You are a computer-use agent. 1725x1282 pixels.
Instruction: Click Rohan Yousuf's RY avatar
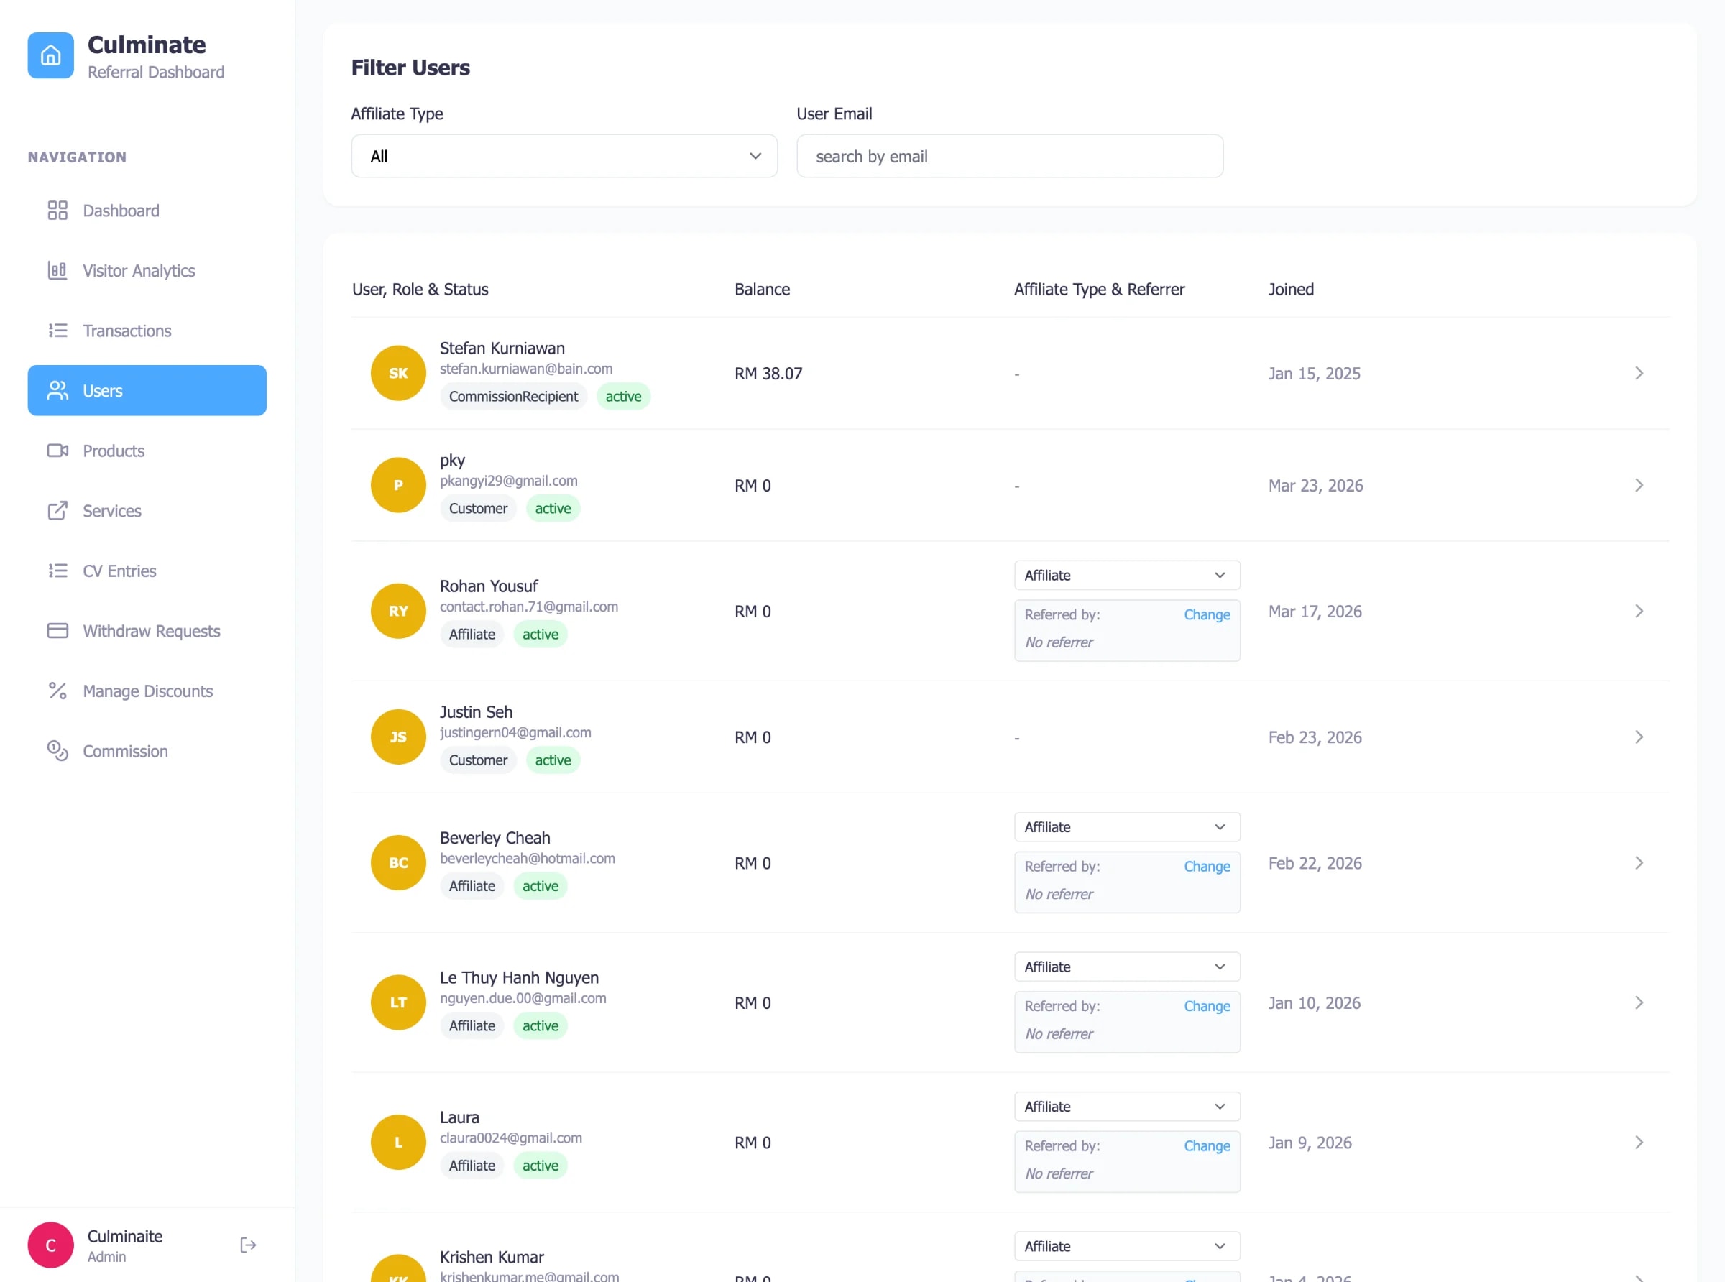[398, 611]
